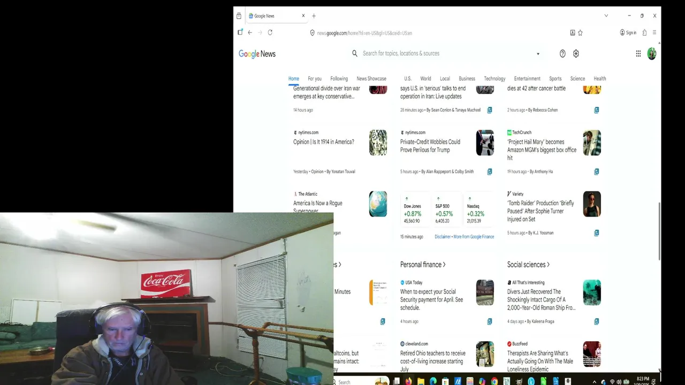Click the magnifier icon in news search
The width and height of the screenshot is (685, 385).
tap(355, 53)
